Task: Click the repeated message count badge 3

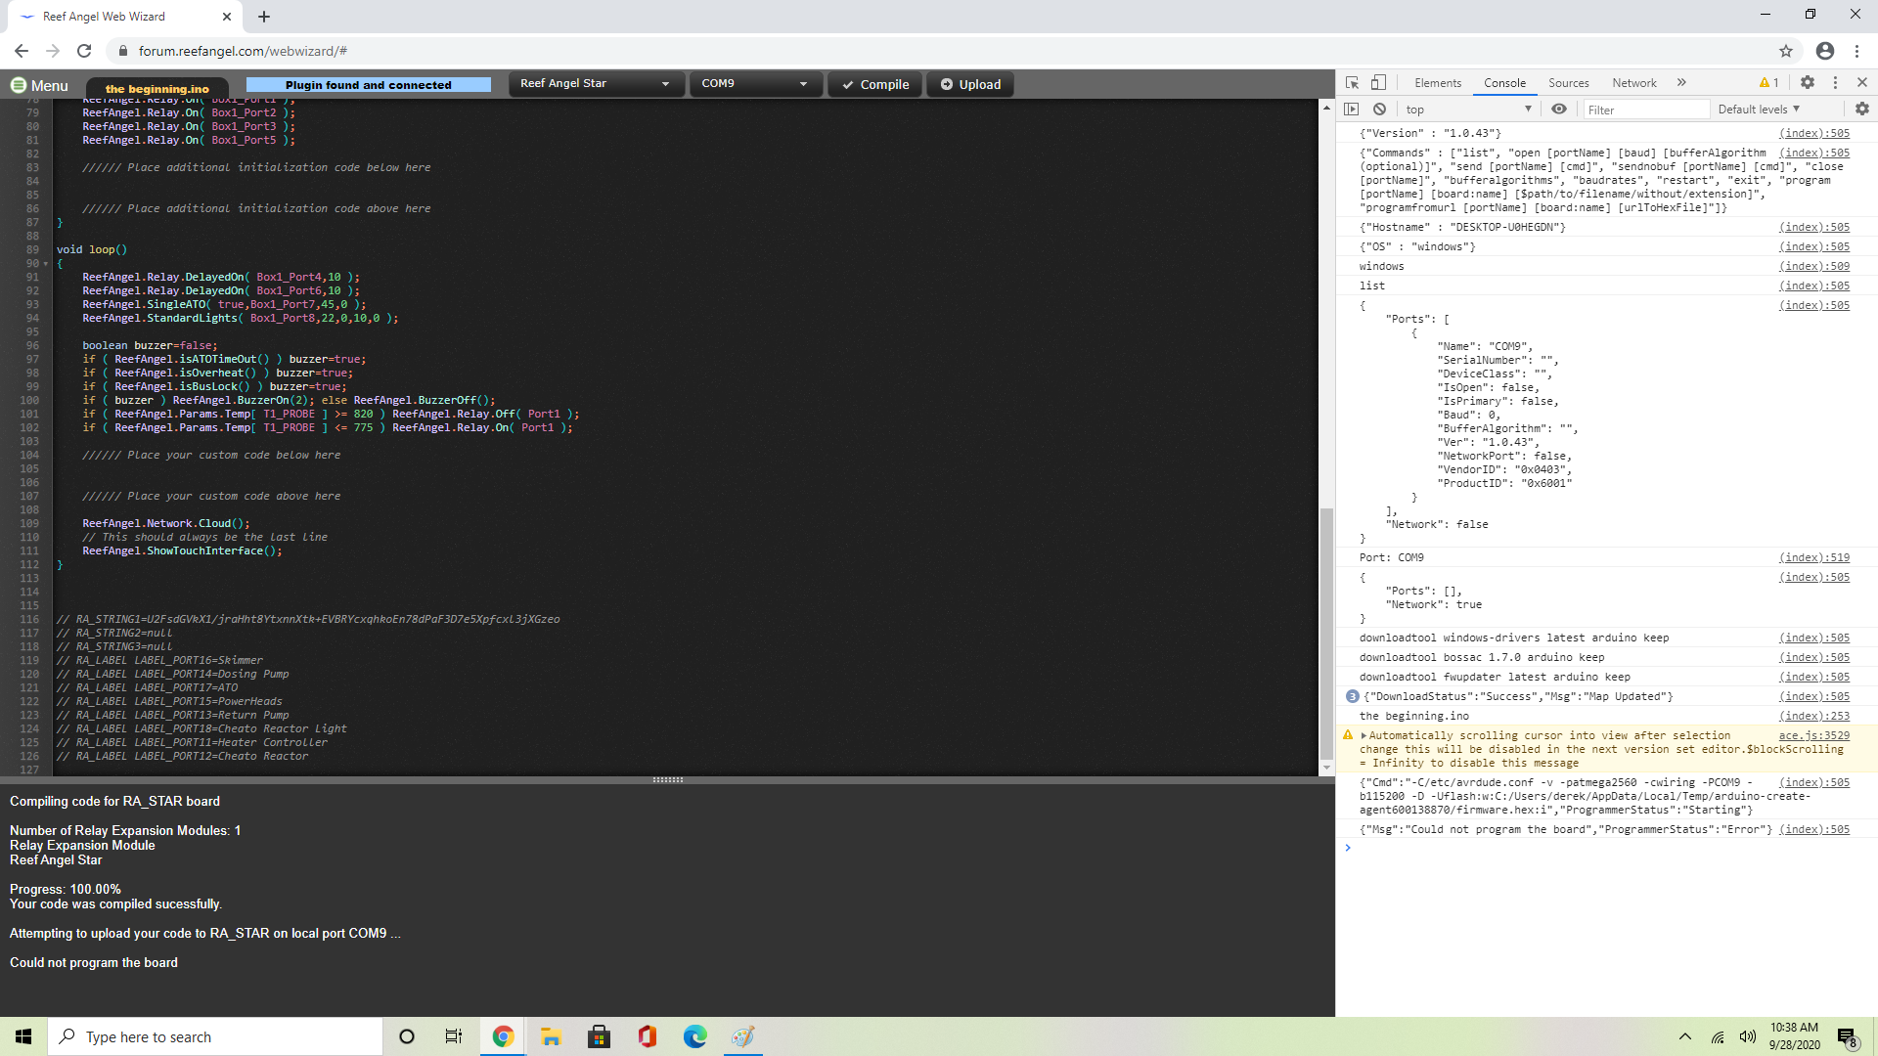Action: pos(1352,696)
